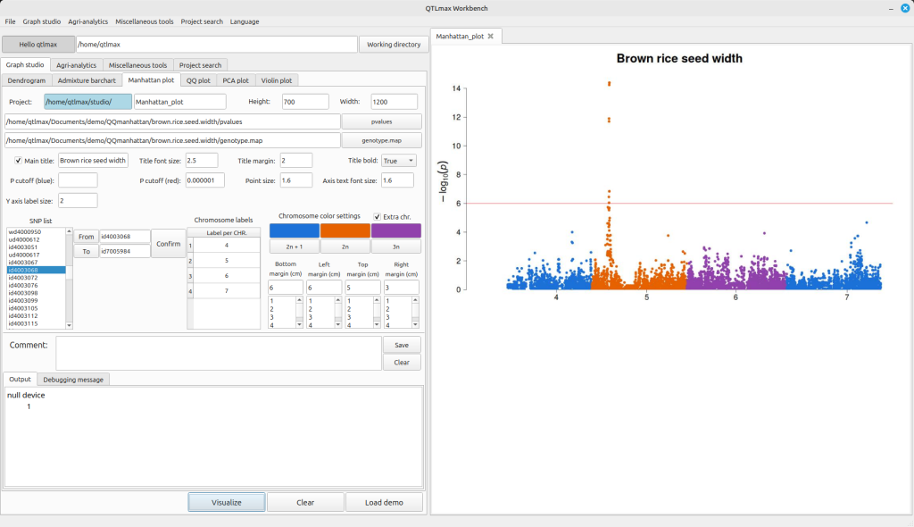The height and width of the screenshot is (527, 914).
Task: Click the Load demo button
Action: (x=384, y=502)
